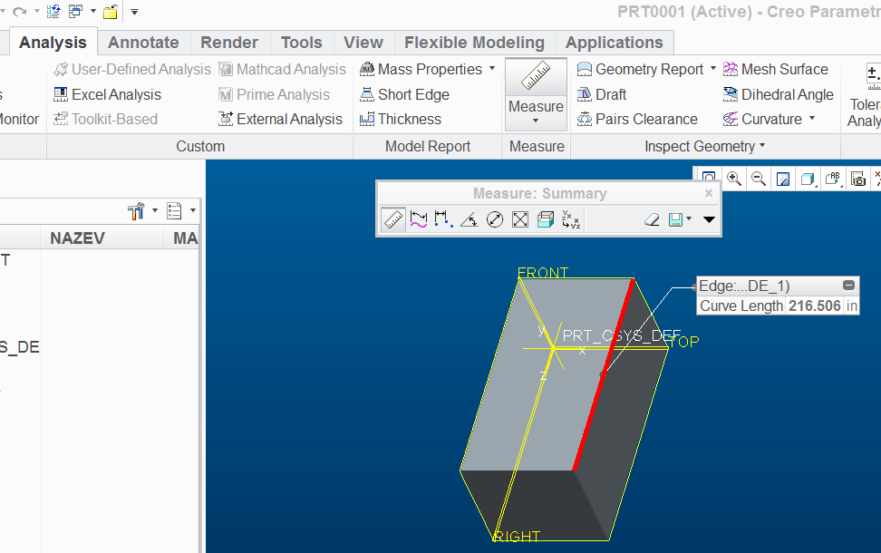Switch to the Analysis ribbon tab

(x=53, y=42)
